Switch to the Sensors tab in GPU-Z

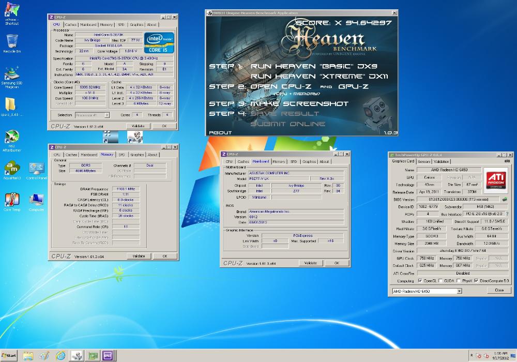(424, 161)
